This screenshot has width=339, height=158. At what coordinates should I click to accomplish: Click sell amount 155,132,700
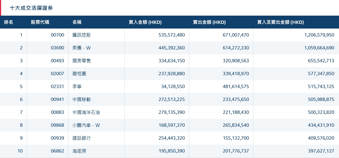click(236, 138)
